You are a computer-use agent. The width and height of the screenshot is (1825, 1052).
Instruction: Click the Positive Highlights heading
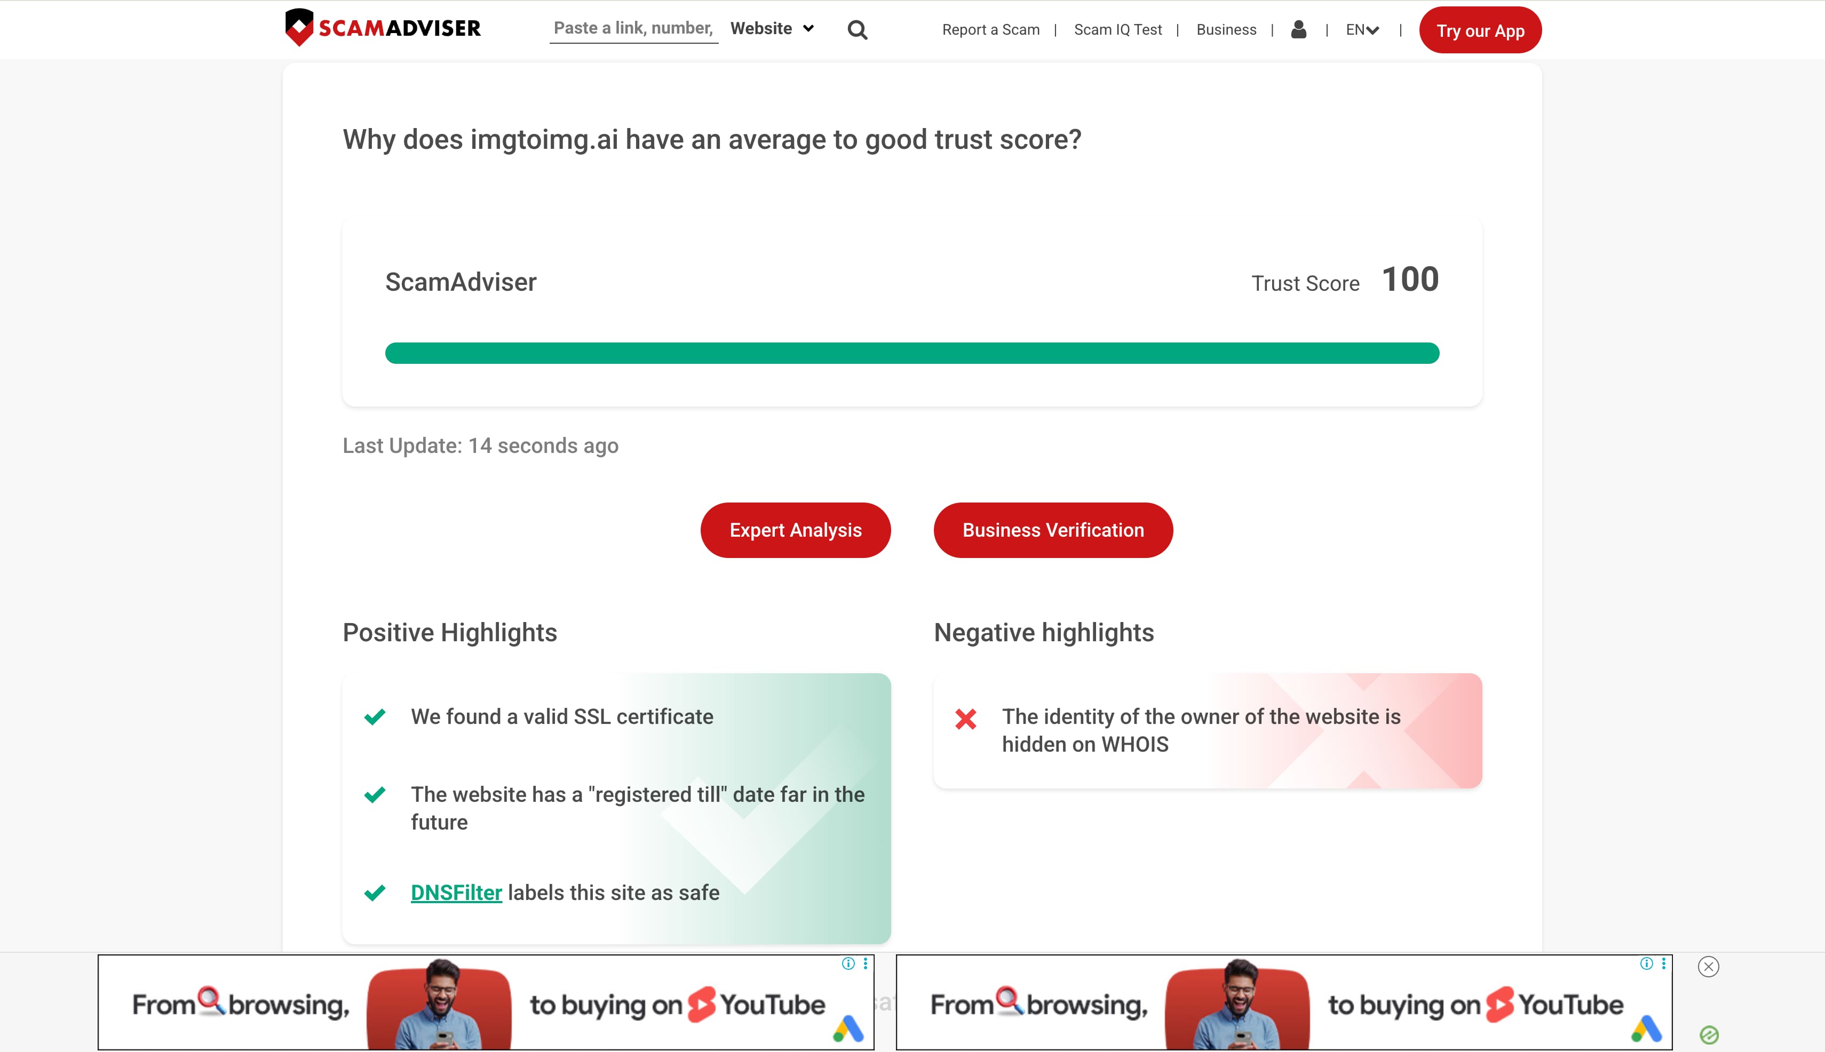click(x=449, y=633)
